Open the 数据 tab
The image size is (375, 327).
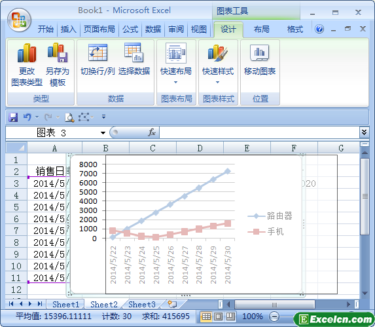pos(153,29)
